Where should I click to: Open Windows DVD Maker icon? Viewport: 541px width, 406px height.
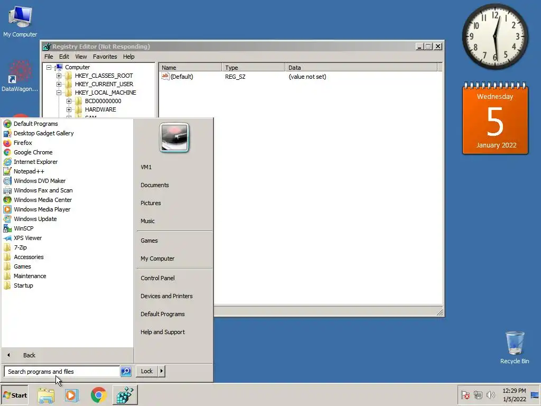pyautogui.click(x=7, y=181)
